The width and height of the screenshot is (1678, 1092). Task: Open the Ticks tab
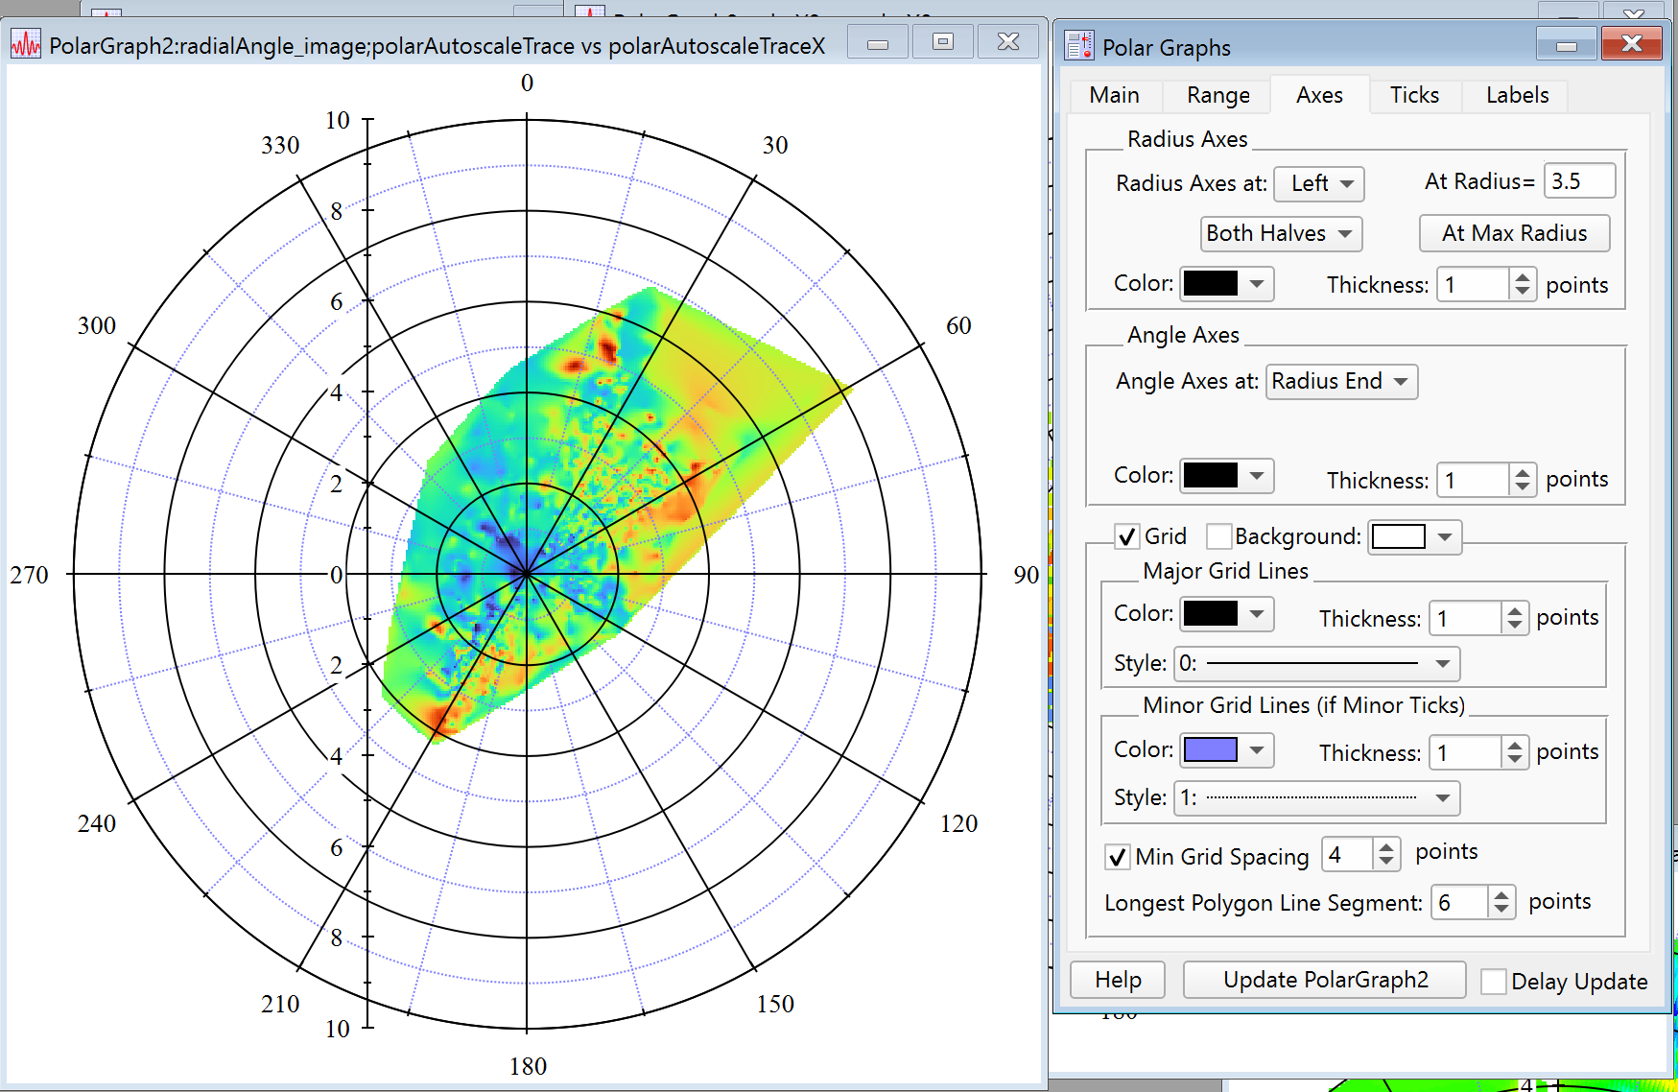(1414, 95)
